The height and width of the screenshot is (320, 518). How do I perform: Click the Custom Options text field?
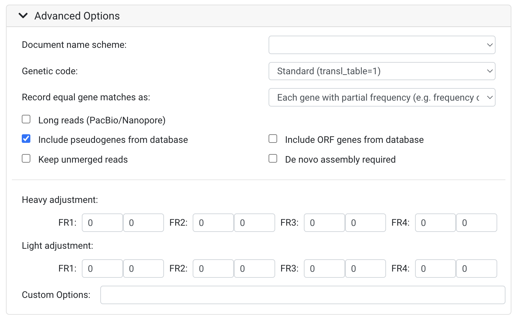(x=303, y=295)
